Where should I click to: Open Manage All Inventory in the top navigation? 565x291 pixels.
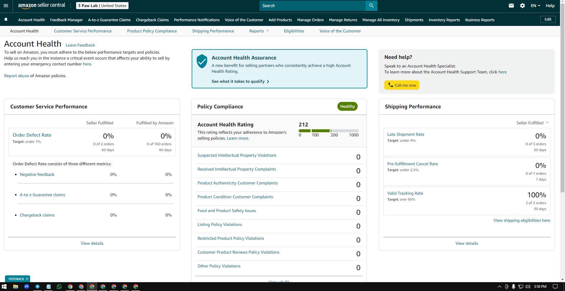point(381,20)
